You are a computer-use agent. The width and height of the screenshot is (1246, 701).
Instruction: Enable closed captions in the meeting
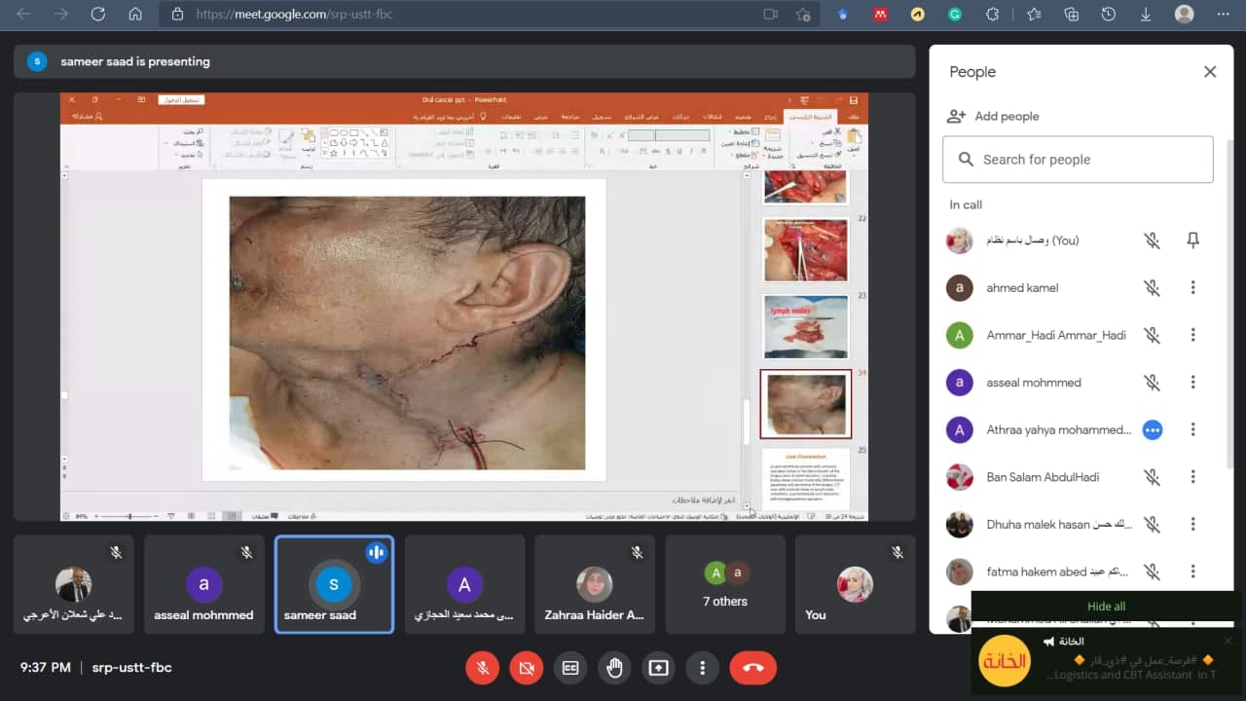[x=570, y=668]
